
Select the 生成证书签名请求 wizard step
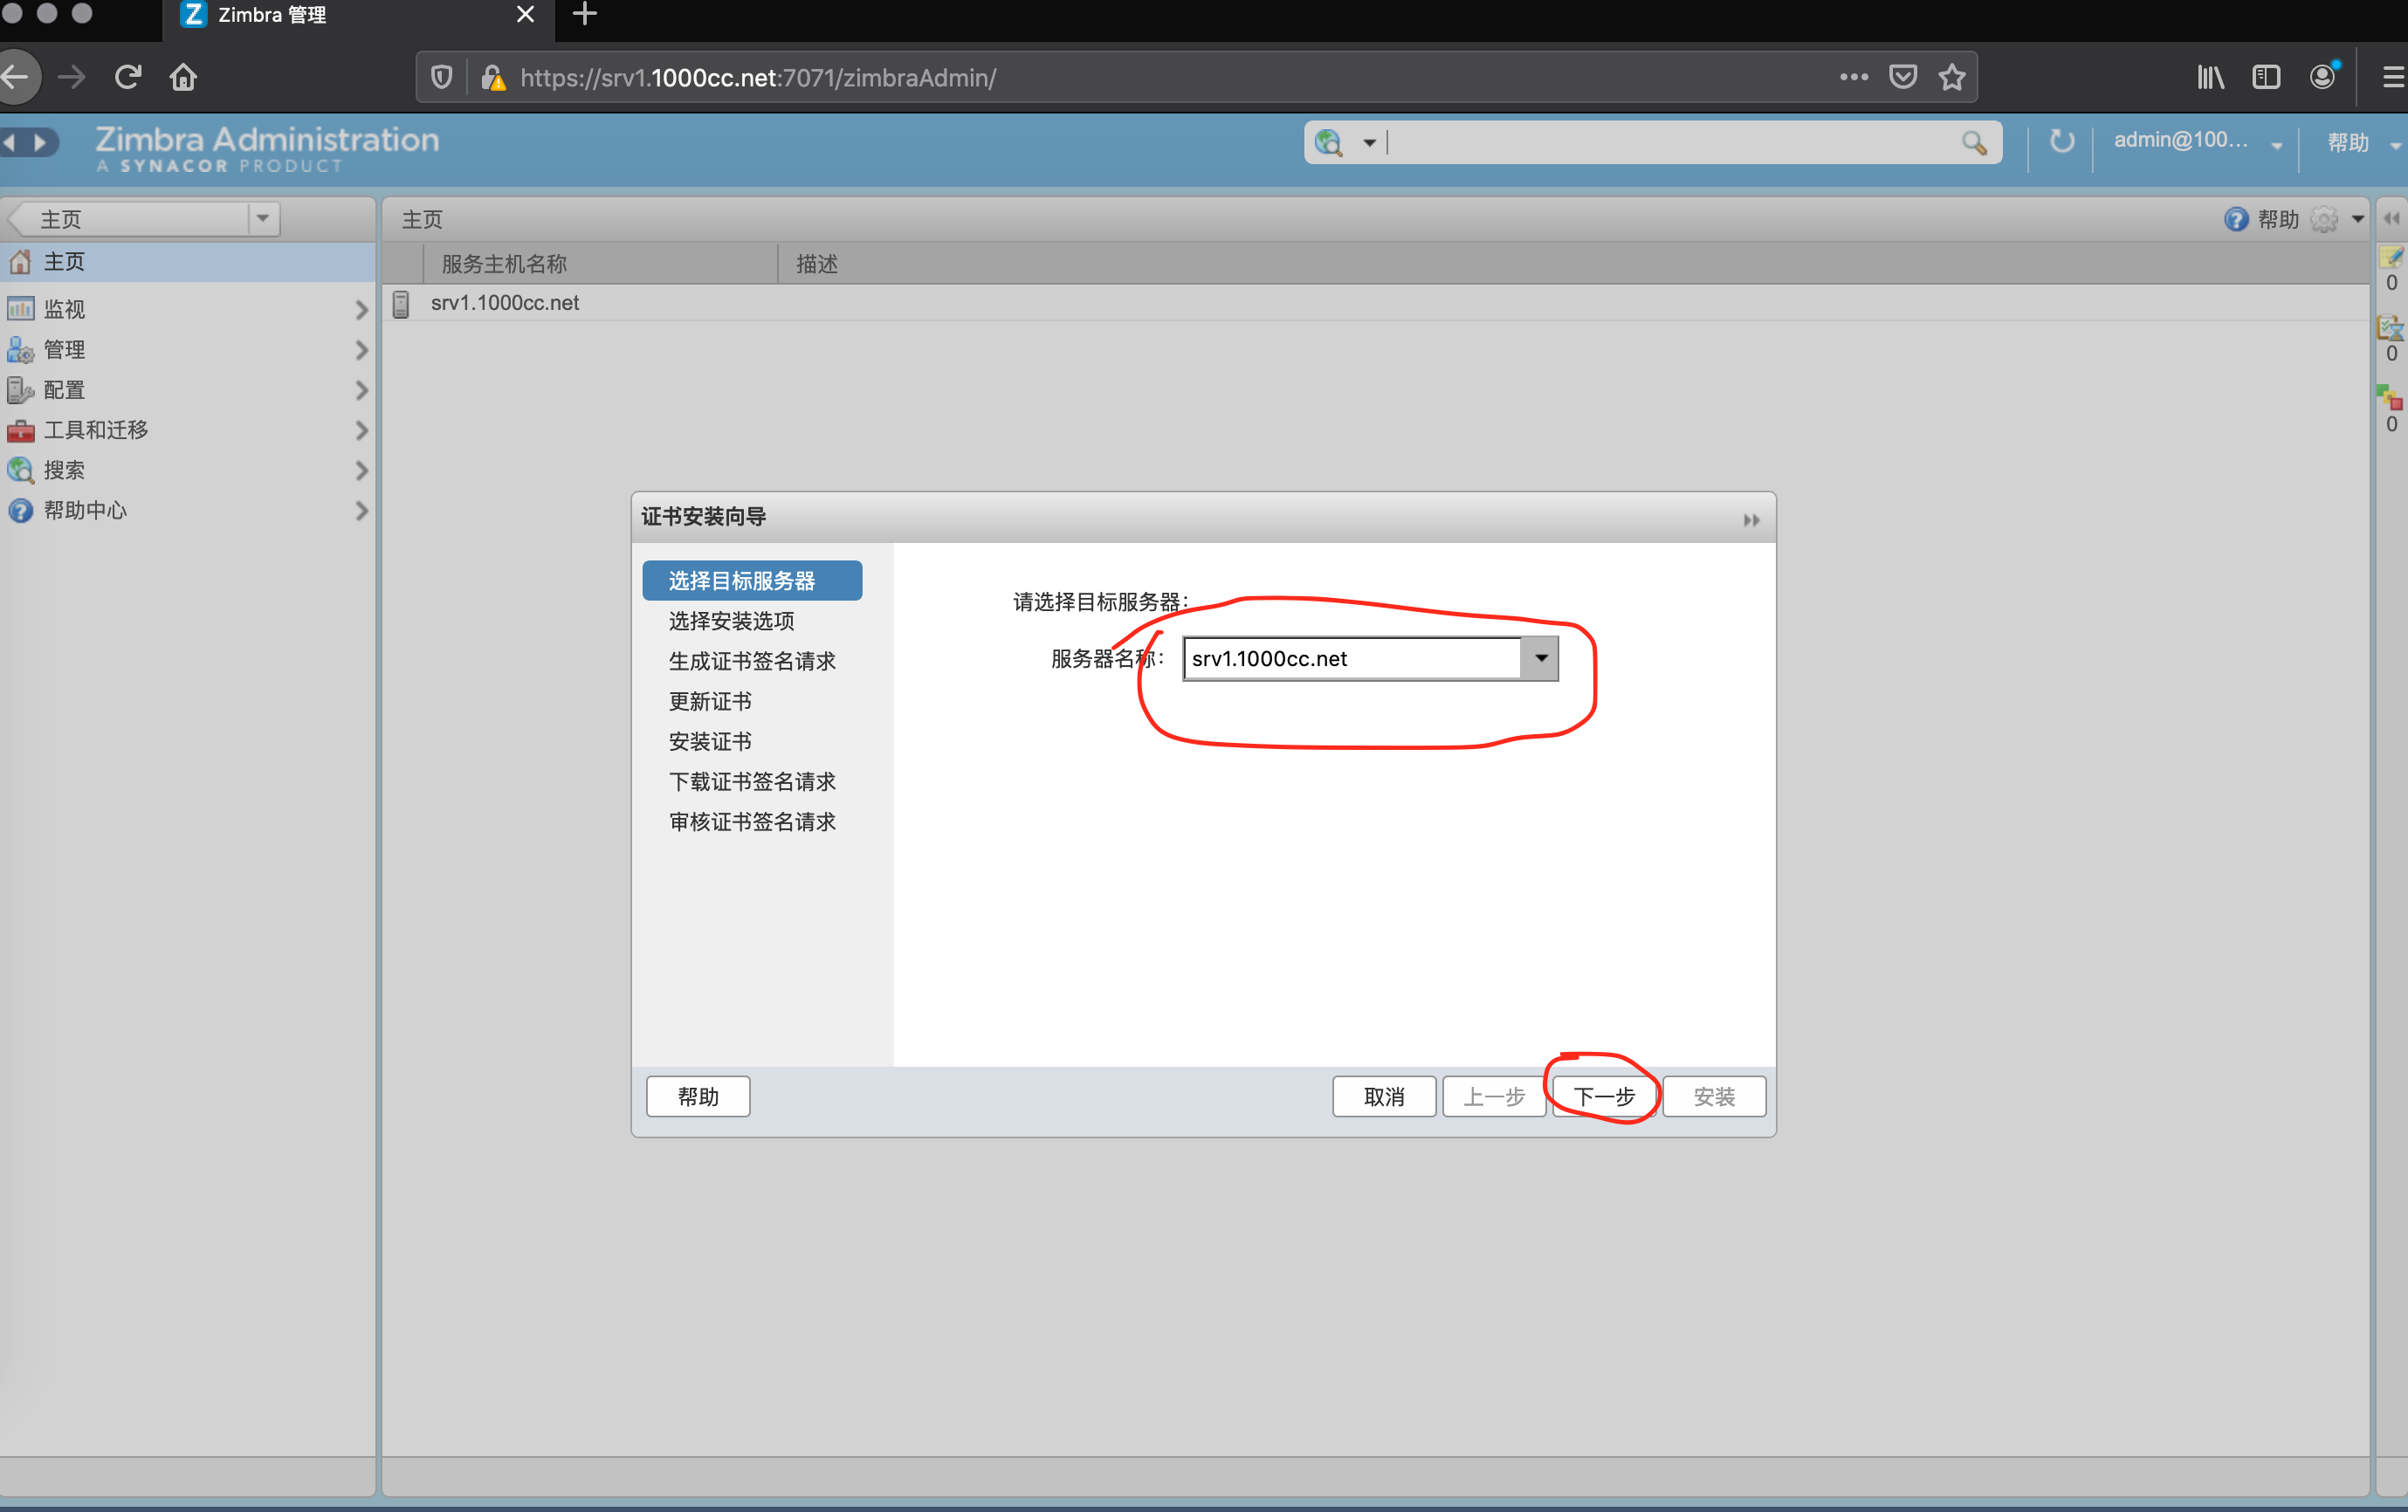[752, 660]
